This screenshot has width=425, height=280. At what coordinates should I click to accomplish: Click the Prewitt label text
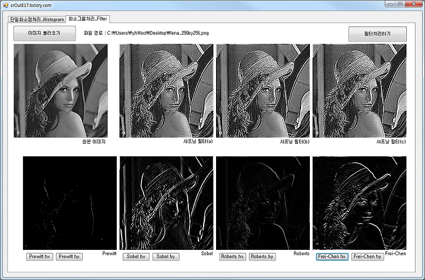109,253
